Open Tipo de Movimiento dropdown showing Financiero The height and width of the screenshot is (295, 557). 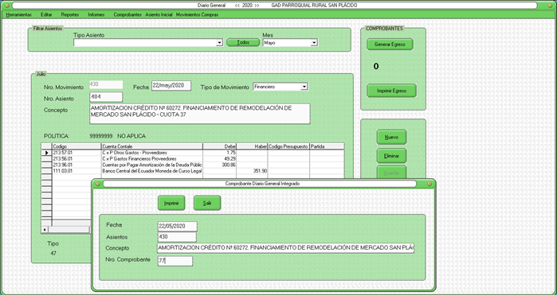coord(304,87)
